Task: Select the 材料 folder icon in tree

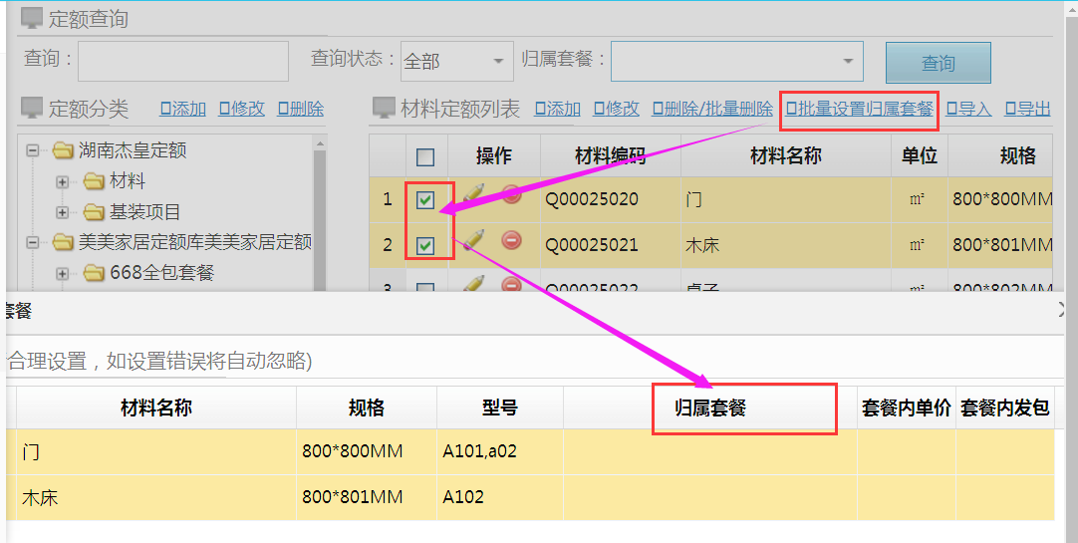Action: (95, 181)
